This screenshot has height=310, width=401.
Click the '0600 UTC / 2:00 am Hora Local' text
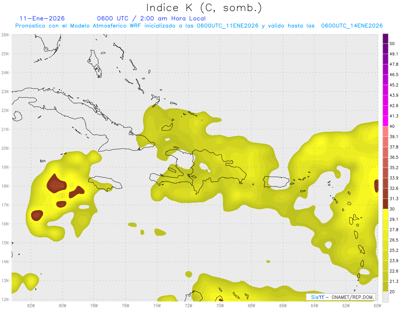point(151,18)
